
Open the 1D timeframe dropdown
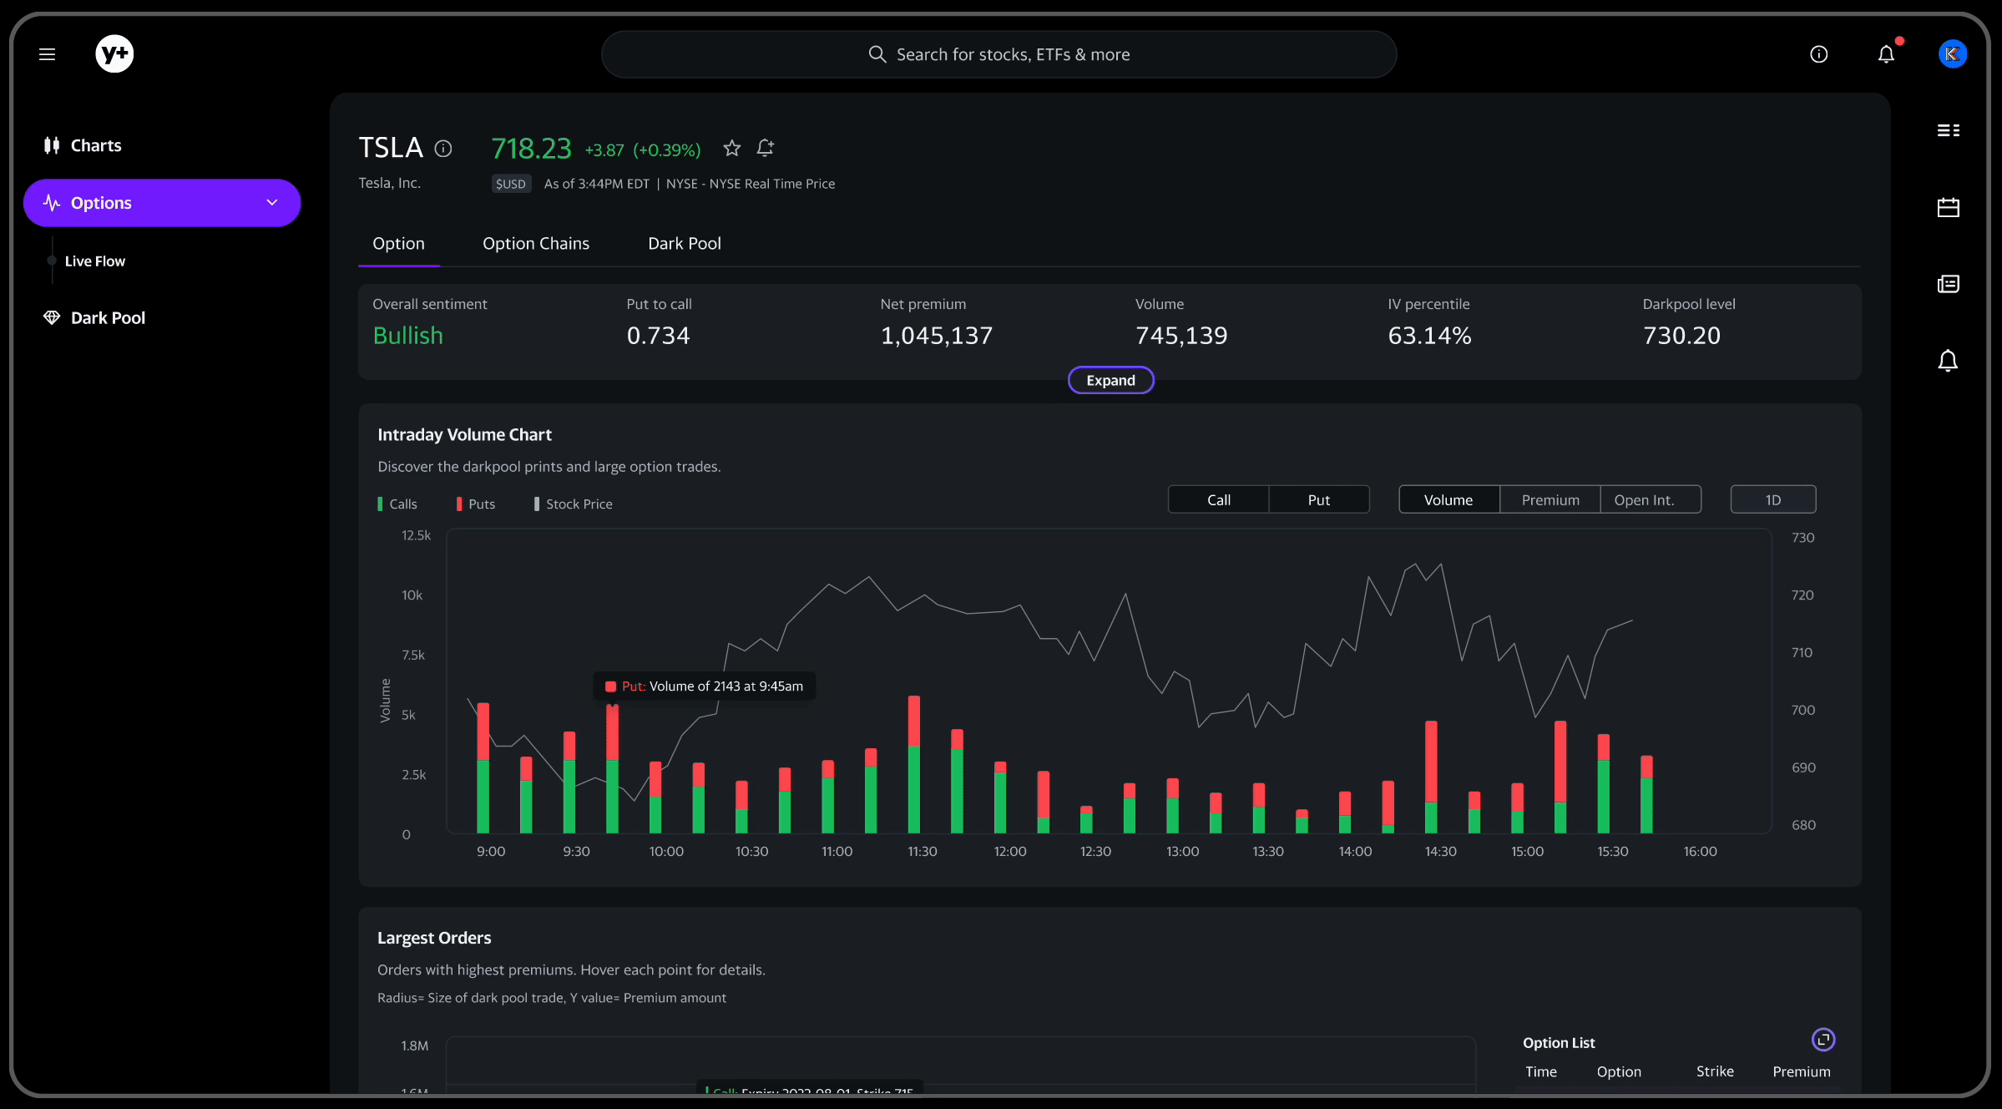(1773, 499)
